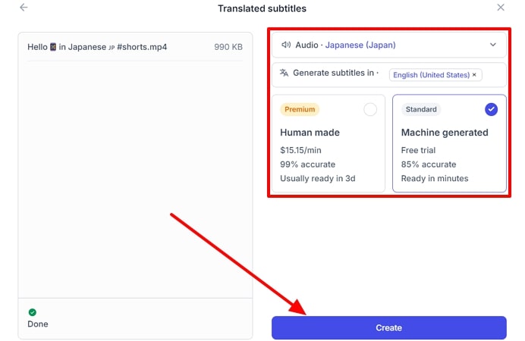
Task: Click the Standard badge label
Action: coord(421,109)
